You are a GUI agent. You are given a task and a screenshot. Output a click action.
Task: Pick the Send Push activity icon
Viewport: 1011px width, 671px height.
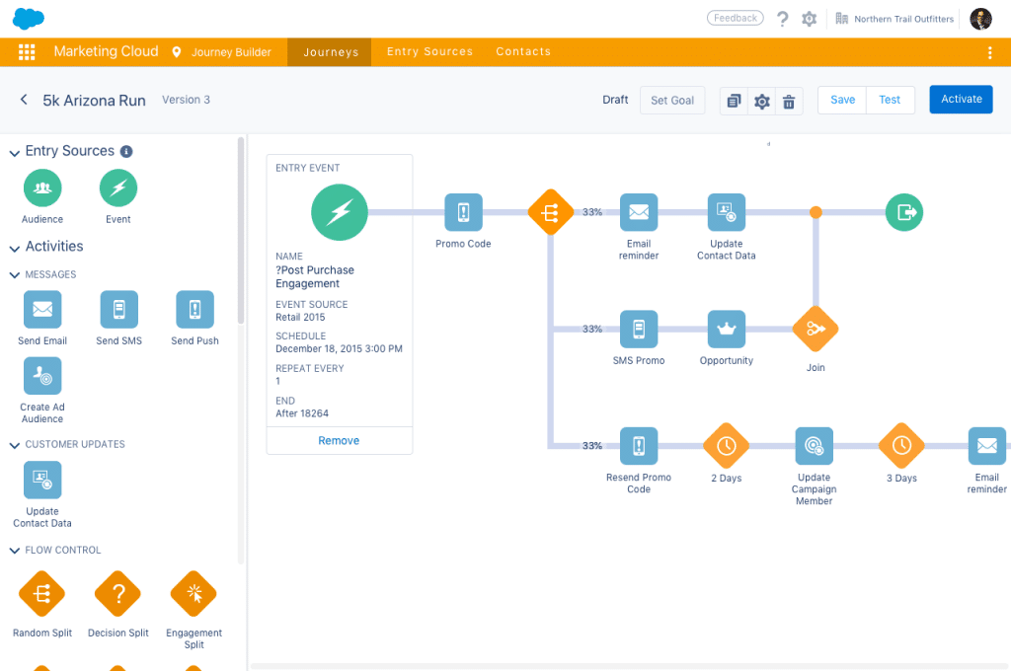tap(194, 310)
